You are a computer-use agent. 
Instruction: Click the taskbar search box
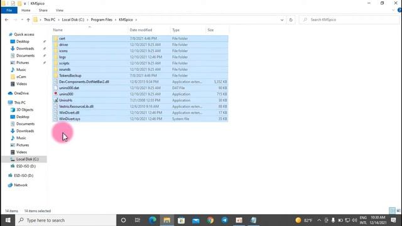click(x=65, y=220)
